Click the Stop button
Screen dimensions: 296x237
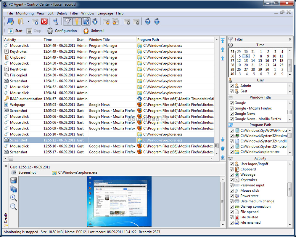(x=34, y=31)
